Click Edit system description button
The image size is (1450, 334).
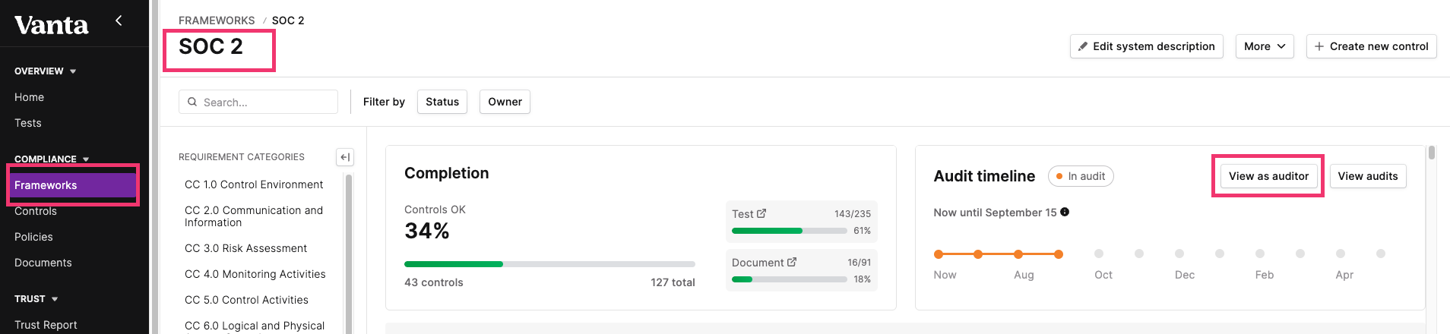[1147, 46]
